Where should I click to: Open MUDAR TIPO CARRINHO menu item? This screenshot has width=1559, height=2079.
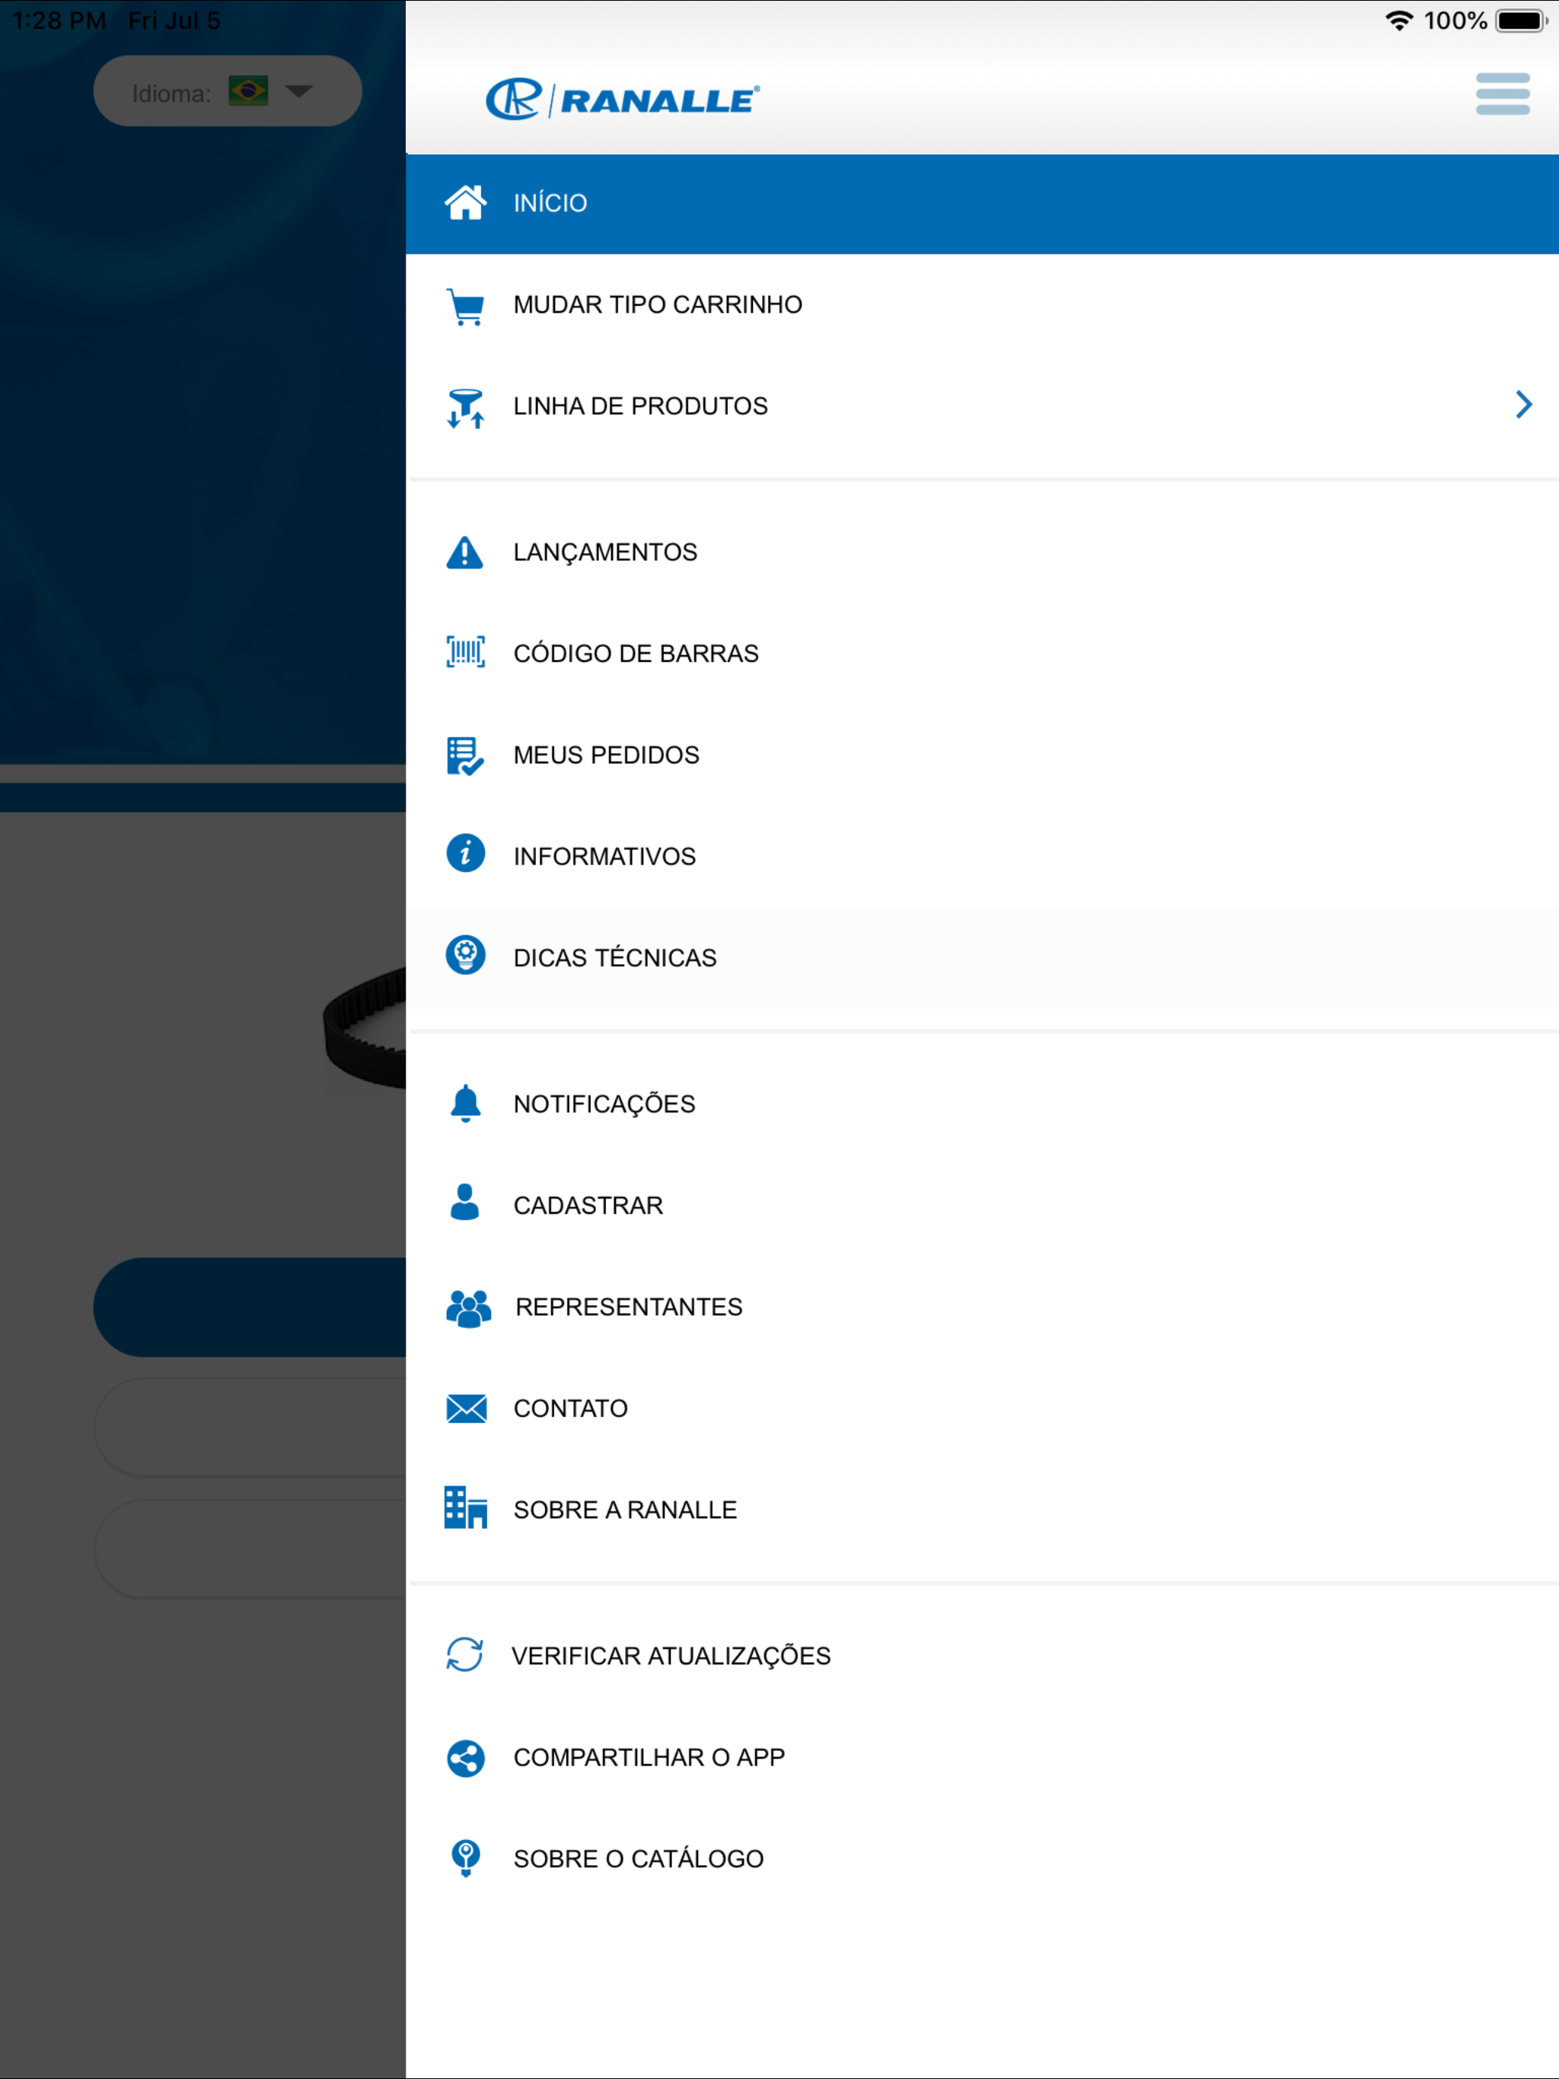[982, 304]
